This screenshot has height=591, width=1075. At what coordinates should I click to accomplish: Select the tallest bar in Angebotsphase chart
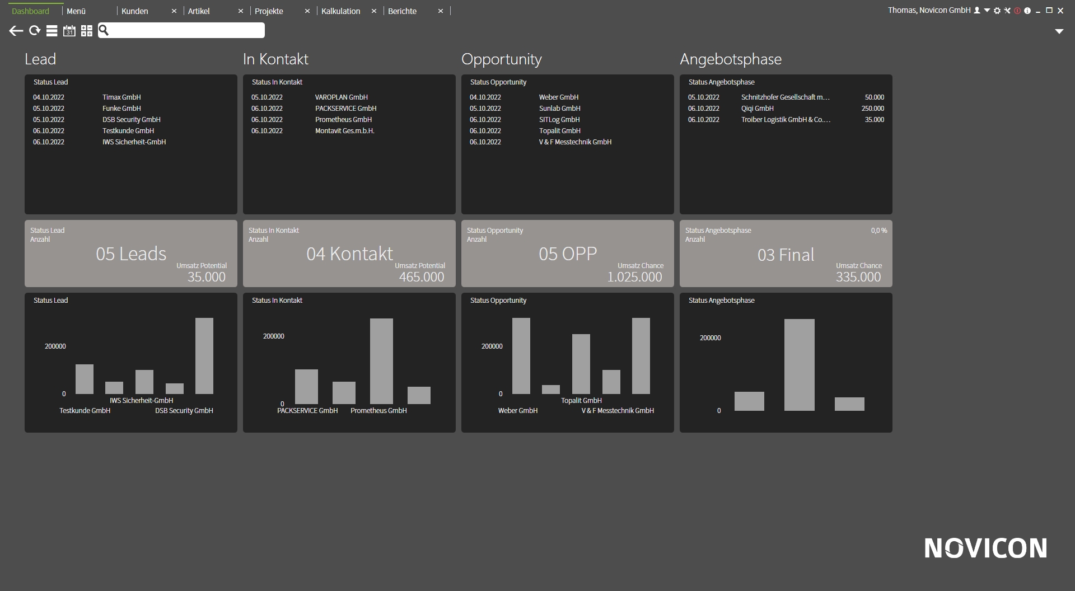coord(799,365)
